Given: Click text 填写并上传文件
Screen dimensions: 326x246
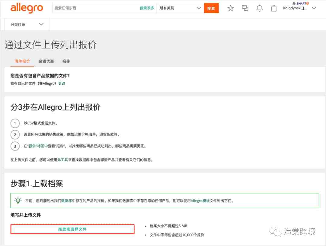Looking at the screenshot, I should point(26,215).
